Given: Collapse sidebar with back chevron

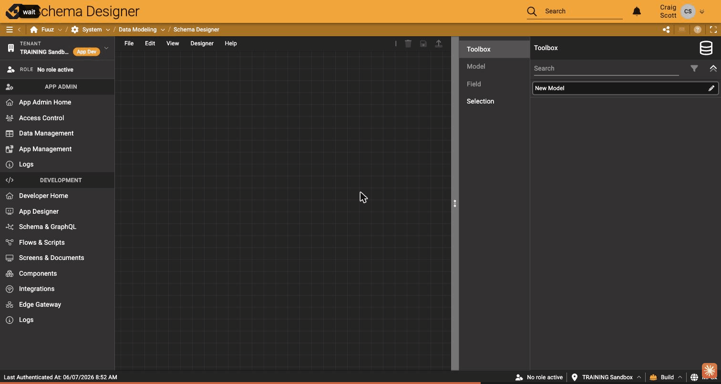Looking at the screenshot, I should point(19,30).
